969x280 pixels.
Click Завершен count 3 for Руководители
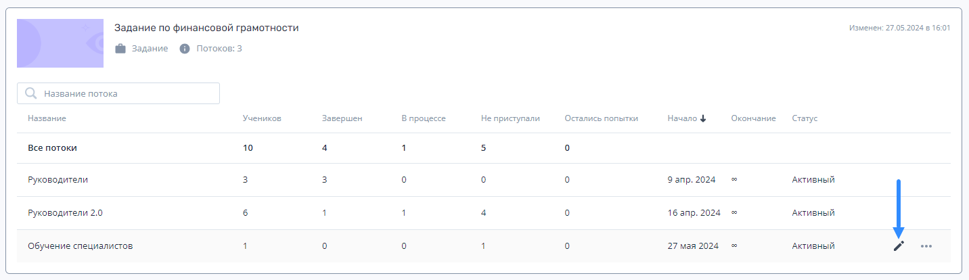325,180
